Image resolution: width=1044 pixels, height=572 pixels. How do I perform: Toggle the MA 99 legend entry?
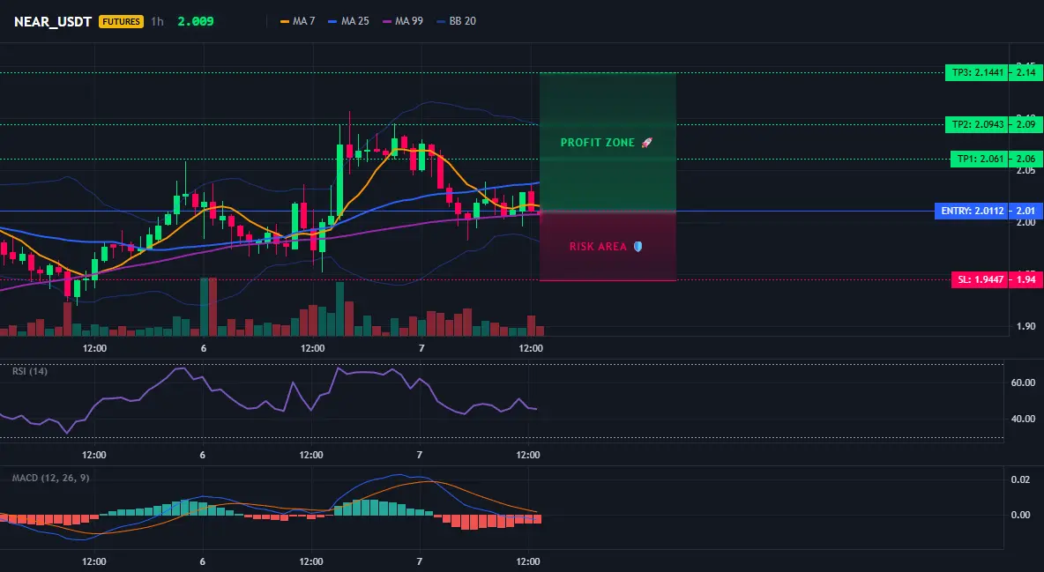pos(403,21)
